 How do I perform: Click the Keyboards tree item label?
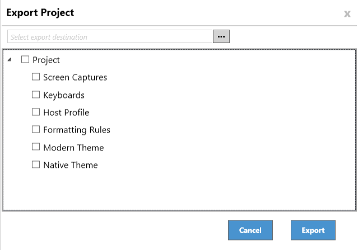(64, 95)
